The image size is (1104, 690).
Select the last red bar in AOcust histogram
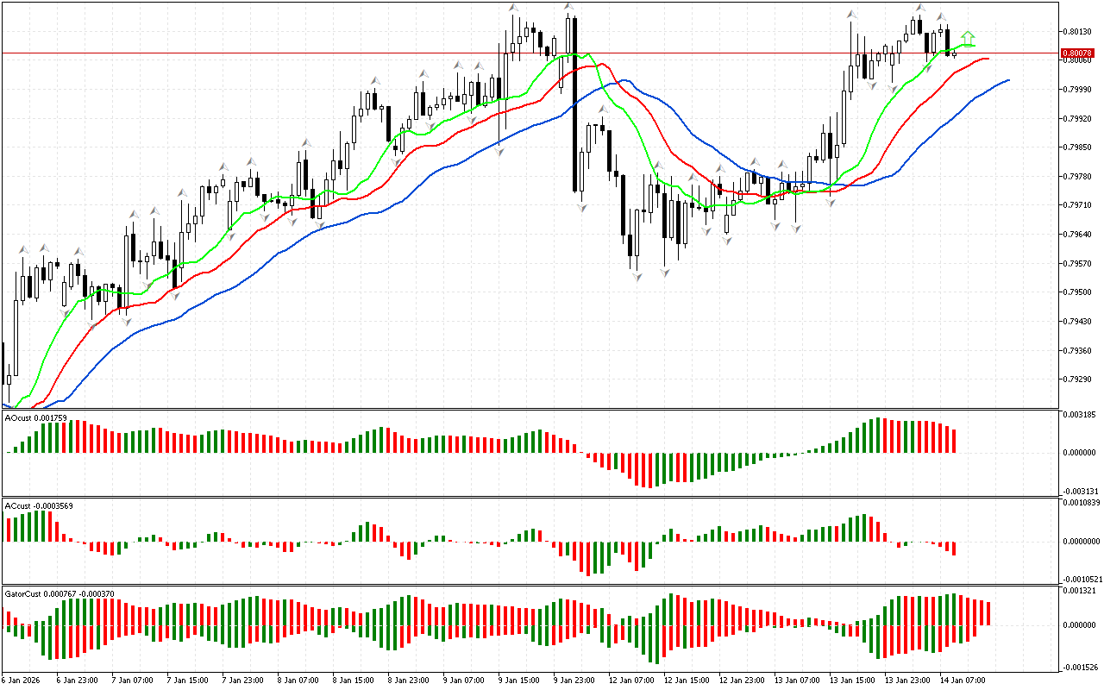[x=954, y=440]
